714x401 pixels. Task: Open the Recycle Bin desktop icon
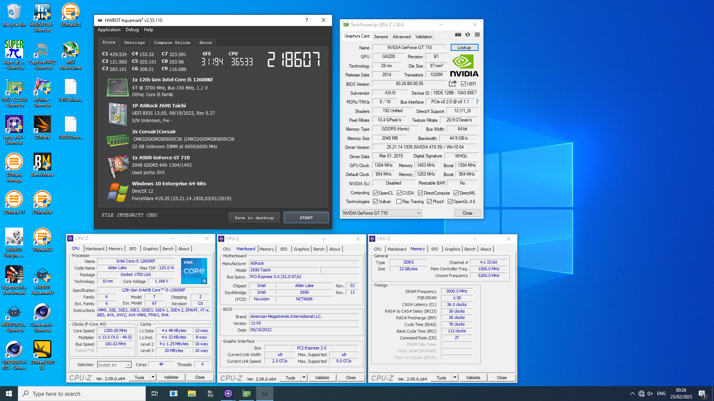(x=14, y=15)
